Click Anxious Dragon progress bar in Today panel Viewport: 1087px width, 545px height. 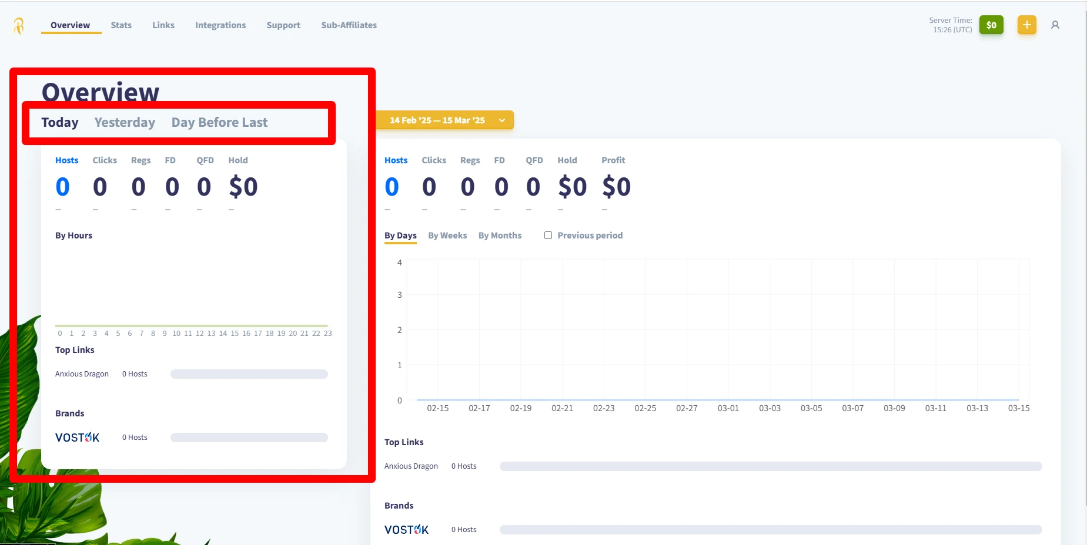click(249, 374)
